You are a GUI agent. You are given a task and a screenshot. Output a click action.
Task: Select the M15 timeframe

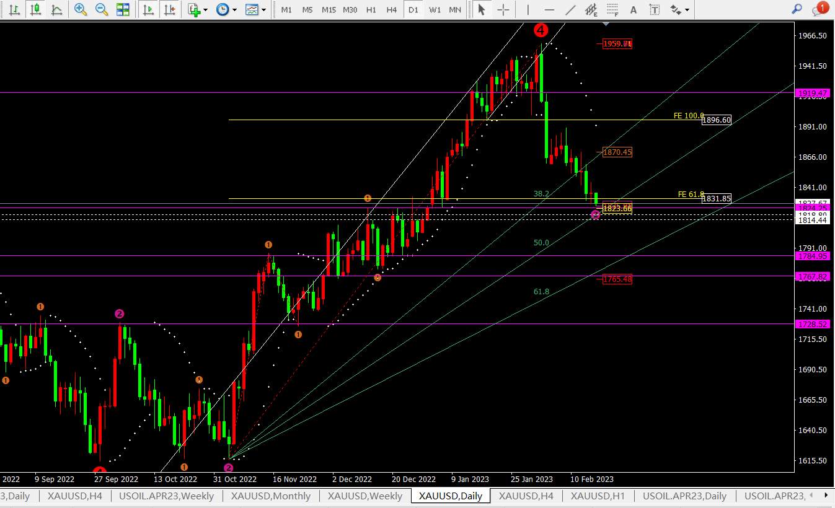[329, 10]
